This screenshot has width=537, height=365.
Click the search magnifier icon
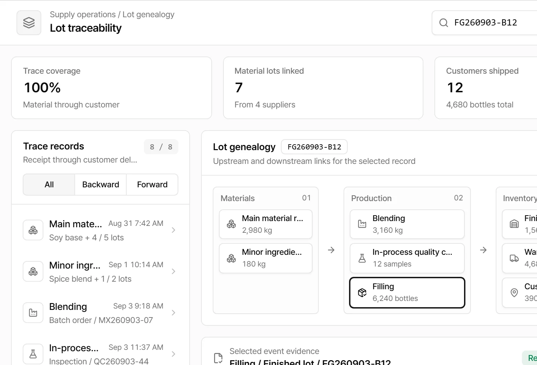click(x=444, y=23)
